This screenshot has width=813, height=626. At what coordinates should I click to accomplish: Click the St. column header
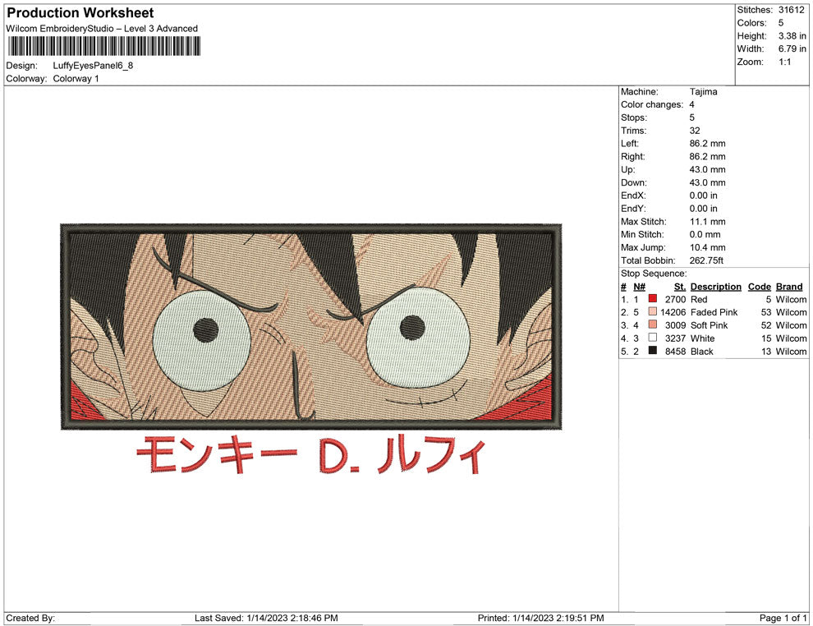[x=679, y=286]
